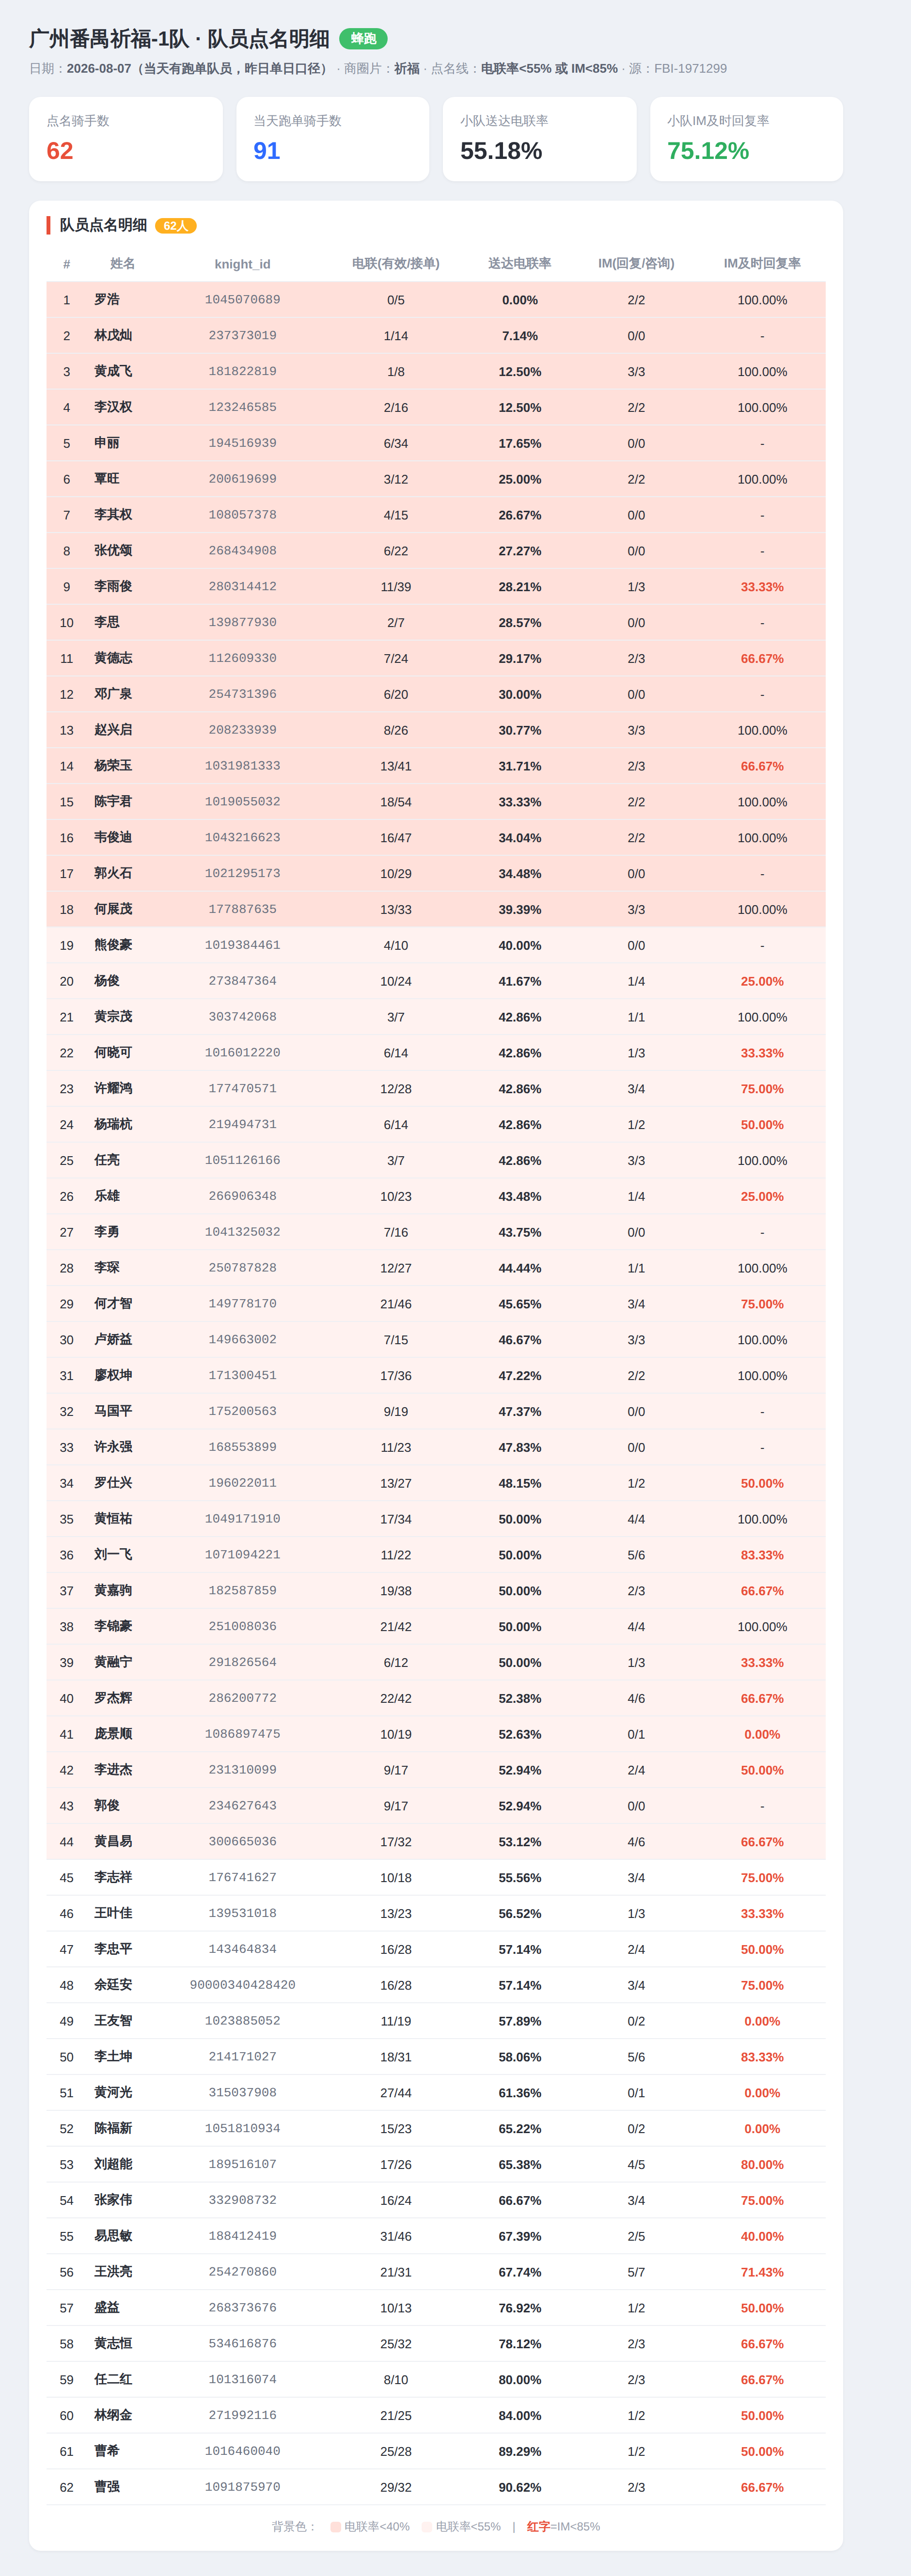Image resolution: width=911 pixels, height=2576 pixels.
Task: Click the orange 62人 count badge
Action: (176, 226)
